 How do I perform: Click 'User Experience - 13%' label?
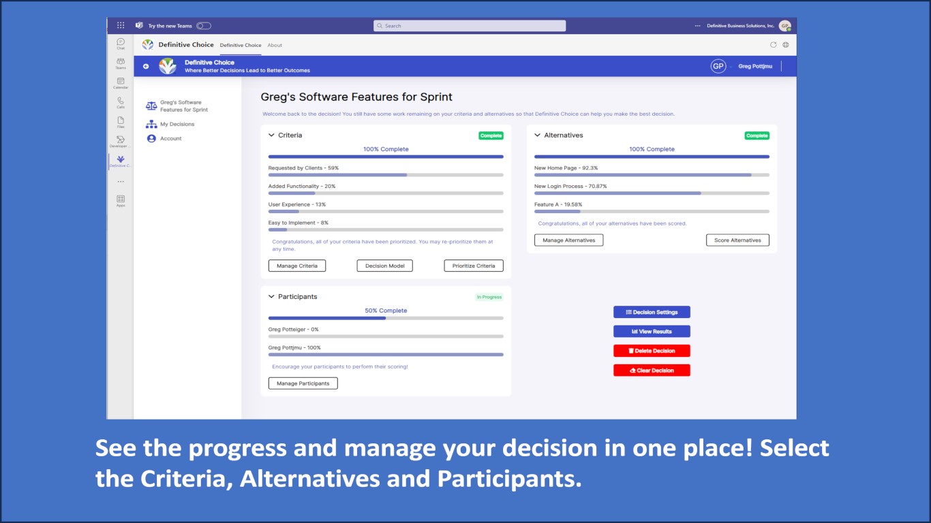tap(297, 204)
